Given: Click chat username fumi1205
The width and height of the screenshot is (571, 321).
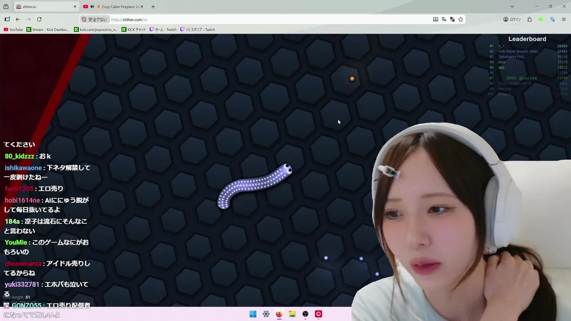Looking at the screenshot, I should (x=19, y=189).
